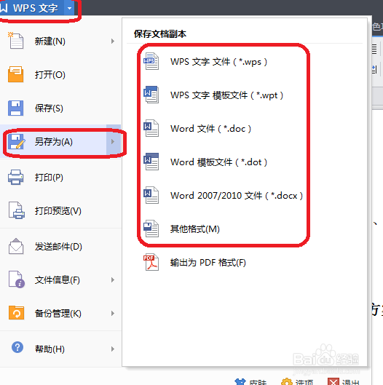Click the red X icon beside 退出
The width and height of the screenshot is (383, 385).
(333, 382)
